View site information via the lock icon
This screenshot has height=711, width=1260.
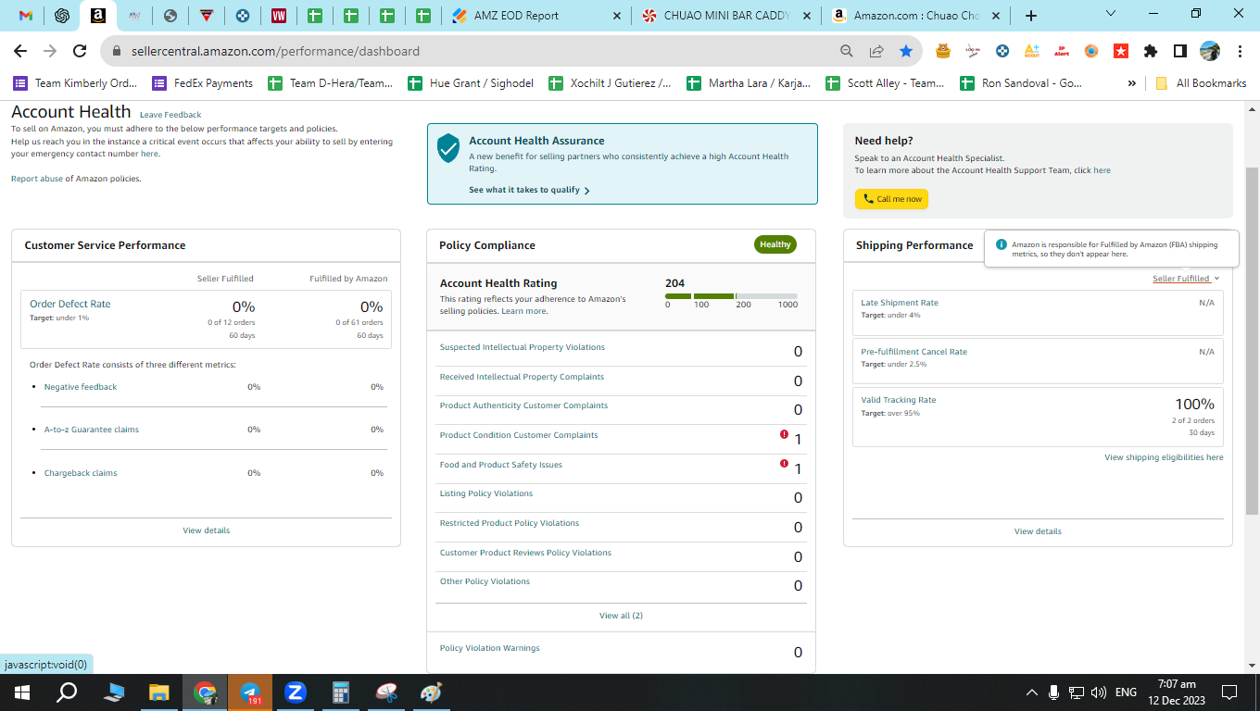tap(118, 52)
